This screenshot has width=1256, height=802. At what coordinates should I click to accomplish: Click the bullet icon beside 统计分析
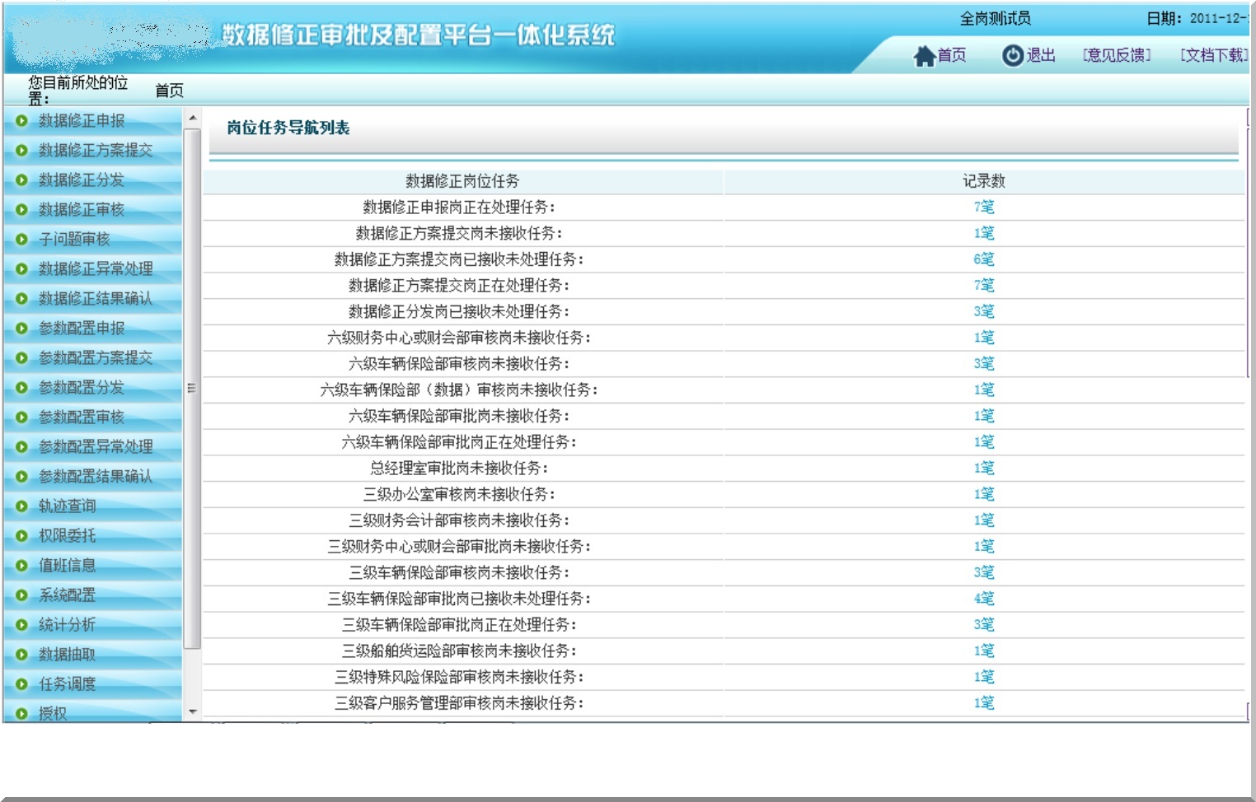22,625
